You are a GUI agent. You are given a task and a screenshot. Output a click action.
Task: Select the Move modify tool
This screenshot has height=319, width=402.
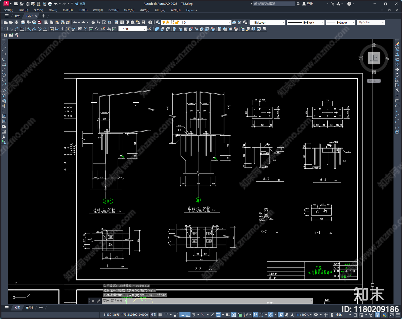coord(397,69)
